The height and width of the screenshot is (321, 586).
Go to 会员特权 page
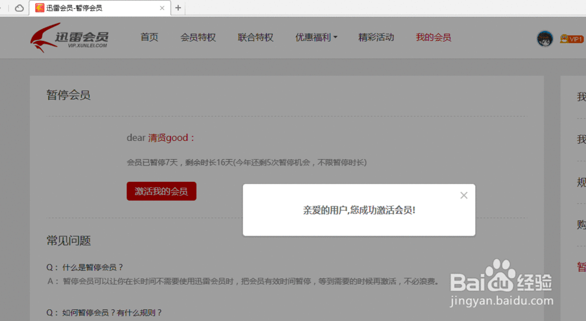[198, 37]
